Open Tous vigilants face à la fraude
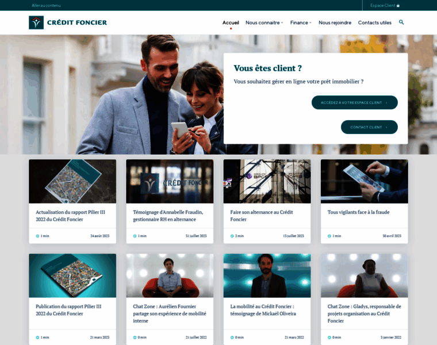The width and height of the screenshot is (437, 345). point(358,212)
